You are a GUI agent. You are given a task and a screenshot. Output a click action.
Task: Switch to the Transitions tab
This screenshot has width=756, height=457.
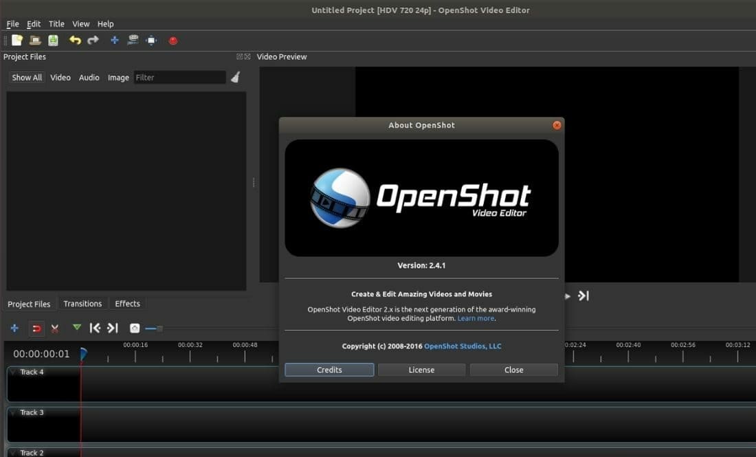[x=82, y=304]
